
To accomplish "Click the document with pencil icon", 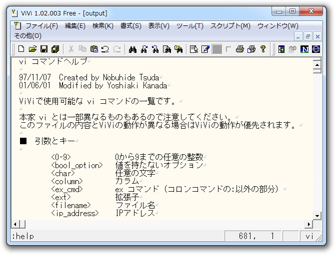I will (205, 49).
